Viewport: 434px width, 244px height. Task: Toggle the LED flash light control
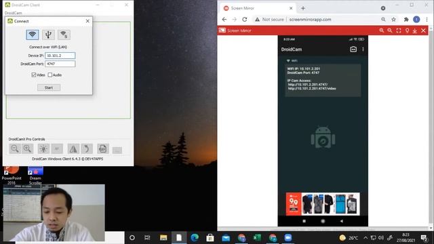click(43, 149)
